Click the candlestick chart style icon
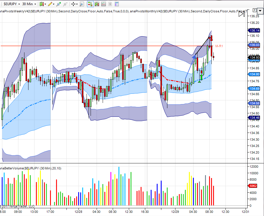The image size is (264, 216). [42, 4]
